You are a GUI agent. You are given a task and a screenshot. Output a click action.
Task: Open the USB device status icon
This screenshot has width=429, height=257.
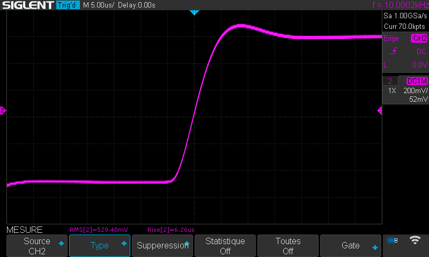click(393, 240)
